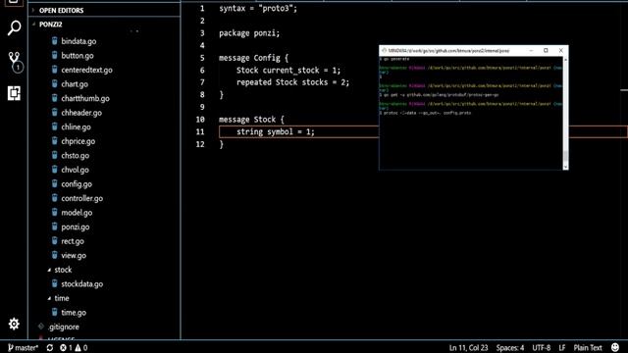Screen dimensions: 628x353
Task: Open the chartthumb.go file name
Action: (85, 98)
